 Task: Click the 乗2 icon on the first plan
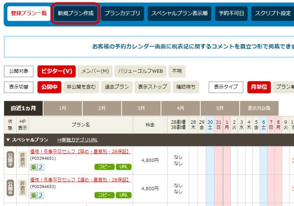point(37,167)
